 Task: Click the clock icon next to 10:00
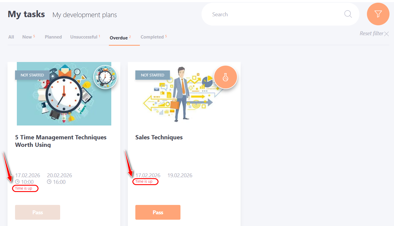pyautogui.click(x=17, y=182)
